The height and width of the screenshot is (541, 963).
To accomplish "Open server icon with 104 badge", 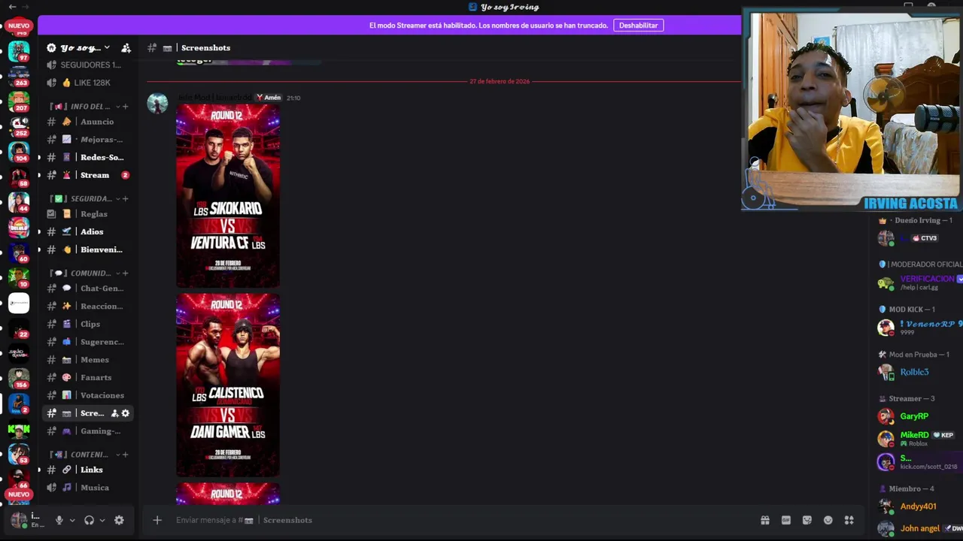I will coord(19,152).
